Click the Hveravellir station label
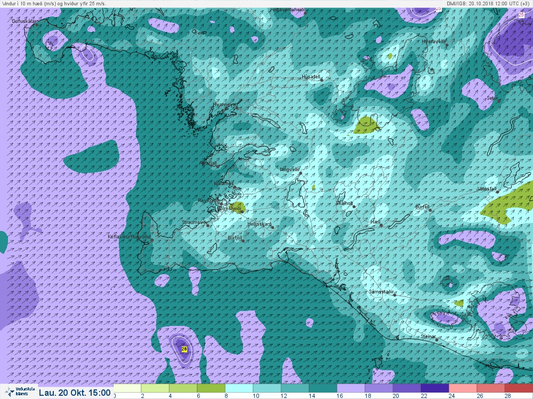 [x=433, y=42]
